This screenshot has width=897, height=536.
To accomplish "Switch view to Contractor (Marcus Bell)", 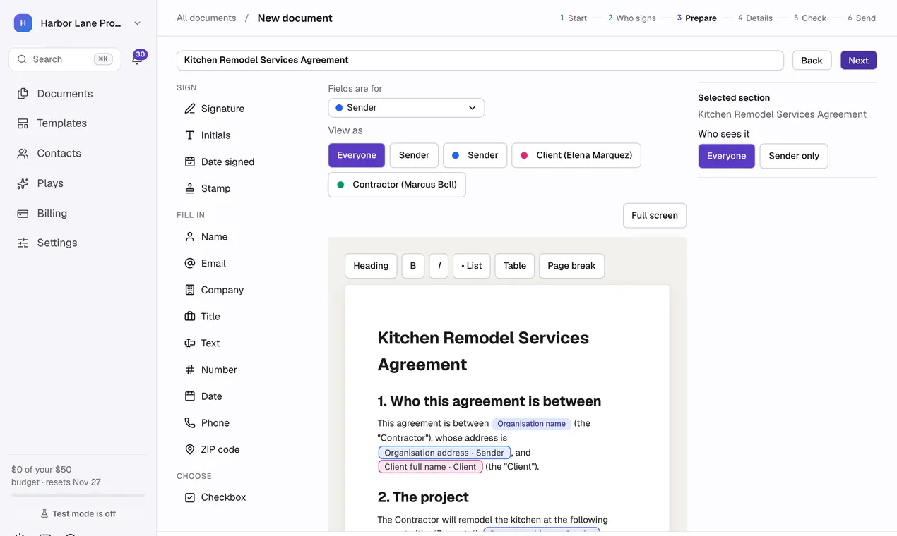I will 396,185.
